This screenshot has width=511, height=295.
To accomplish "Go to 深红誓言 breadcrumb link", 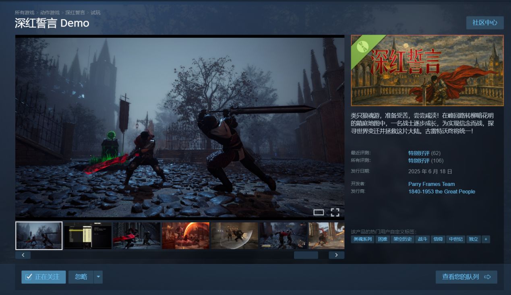I will pyautogui.click(x=75, y=12).
